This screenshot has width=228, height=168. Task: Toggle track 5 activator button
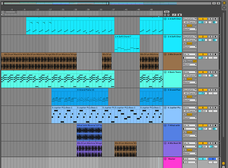(203, 90)
